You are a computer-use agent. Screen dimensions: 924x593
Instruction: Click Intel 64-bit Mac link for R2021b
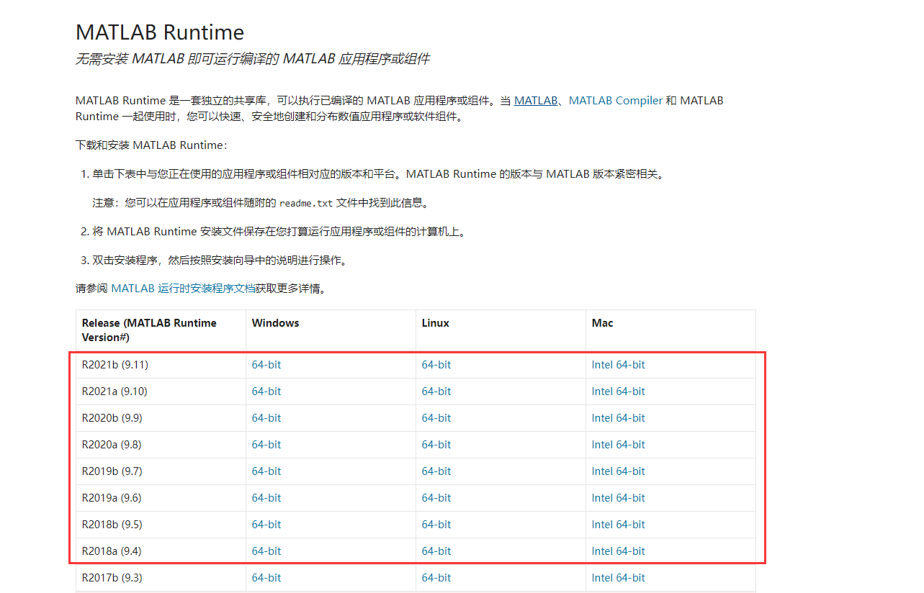(618, 364)
